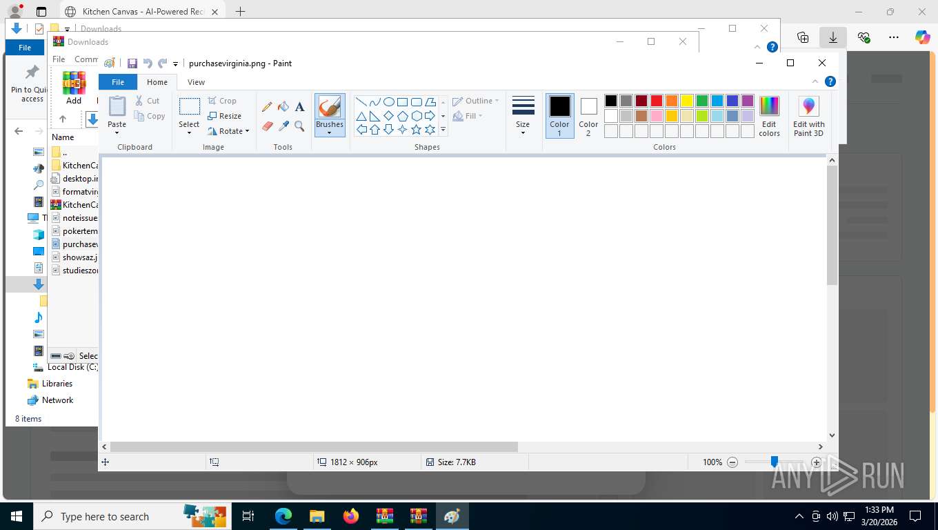
Task: Choose the Triangle shape
Action: click(361, 115)
